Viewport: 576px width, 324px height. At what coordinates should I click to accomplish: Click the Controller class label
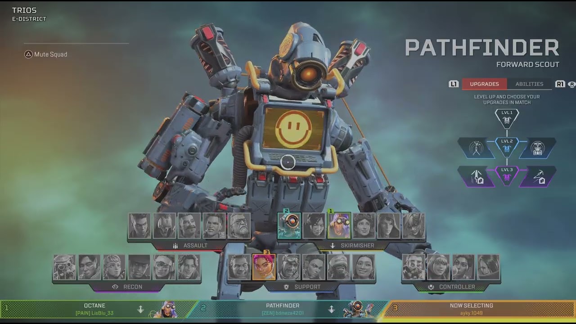457,287
